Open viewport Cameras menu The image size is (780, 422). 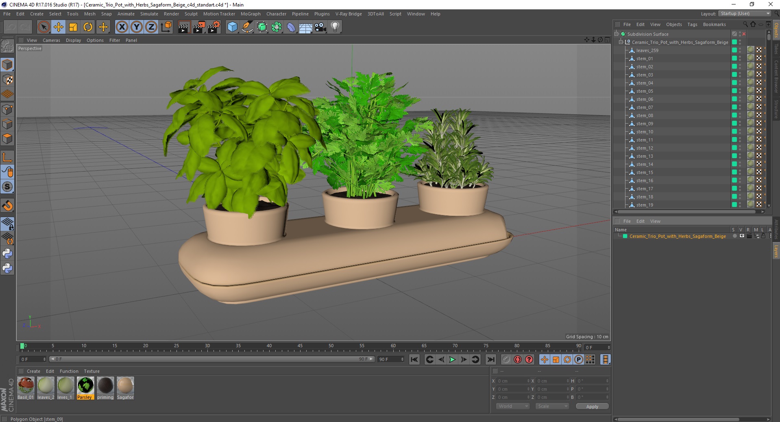click(x=51, y=40)
